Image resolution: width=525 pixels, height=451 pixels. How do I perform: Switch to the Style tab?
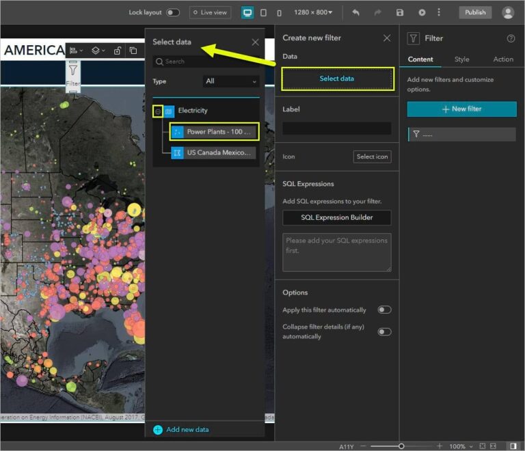click(x=462, y=59)
